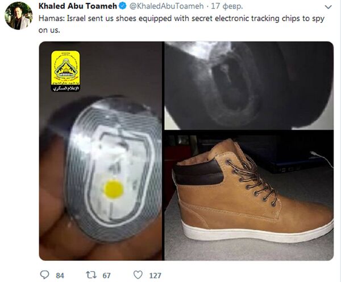Click the blue verified badge
Viewport: 341px width, 282px height.
123,6
